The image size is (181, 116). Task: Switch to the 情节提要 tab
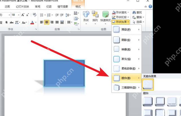(x=63, y=6)
